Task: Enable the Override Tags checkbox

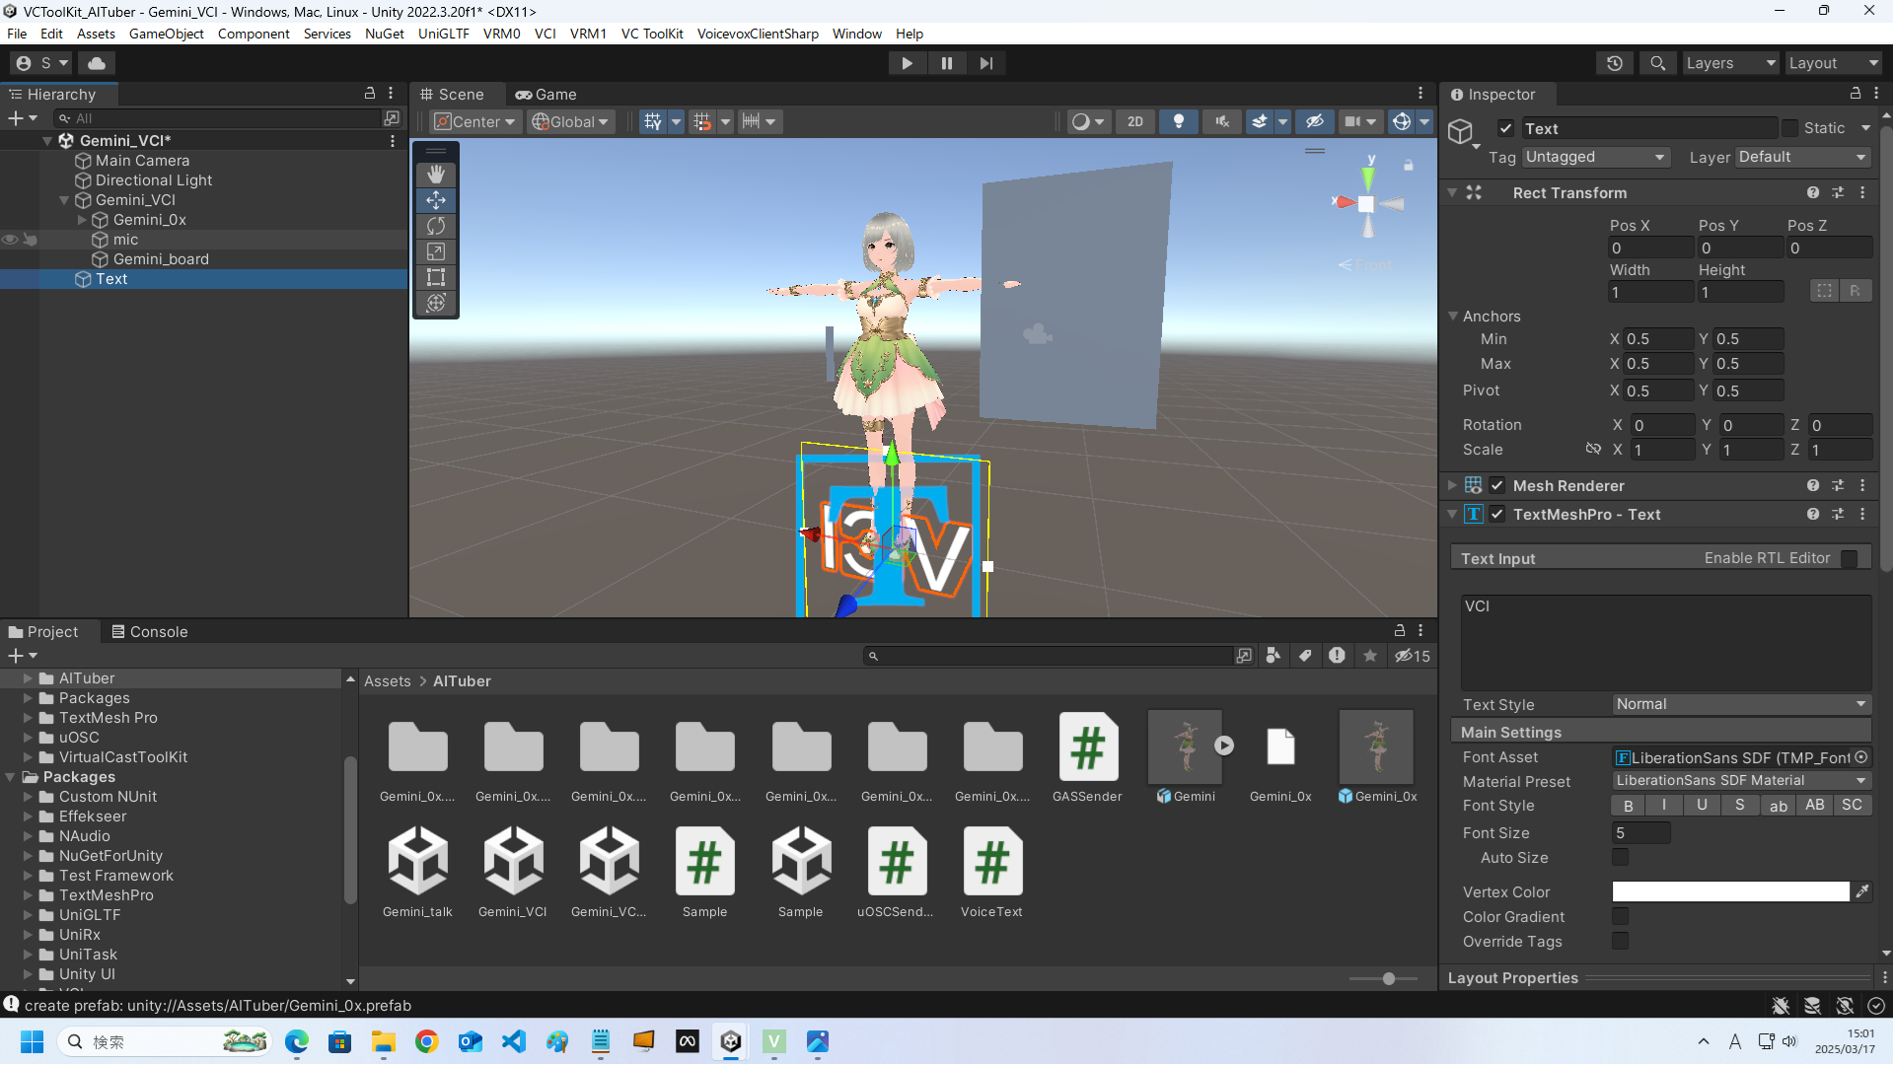Action: point(1620,941)
